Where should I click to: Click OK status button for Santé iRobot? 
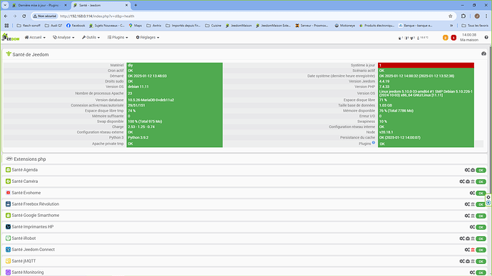[481, 238]
